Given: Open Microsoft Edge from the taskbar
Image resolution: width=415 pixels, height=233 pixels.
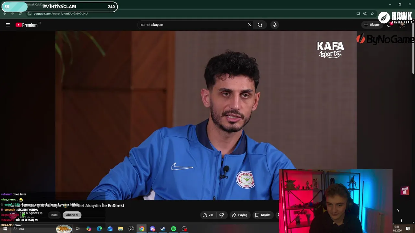Looking at the screenshot, I should pyautogui.click(x=99, y=229).
